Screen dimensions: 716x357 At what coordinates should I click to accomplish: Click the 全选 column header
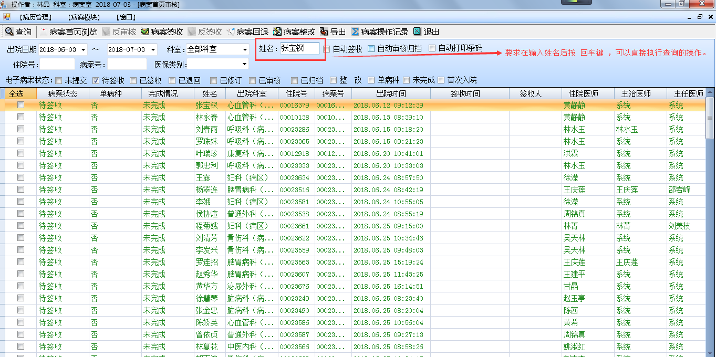20,93
